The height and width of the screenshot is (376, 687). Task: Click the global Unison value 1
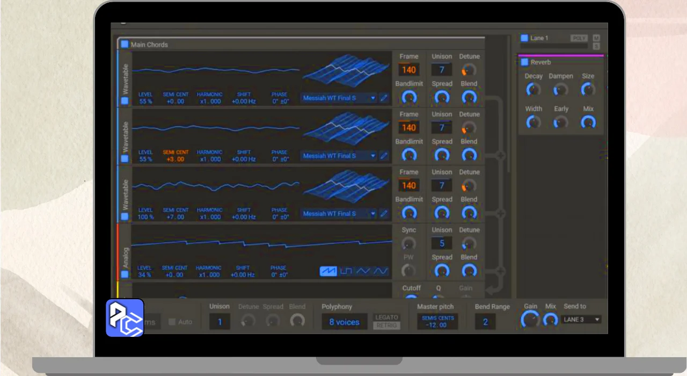click(x=220, y=322)
